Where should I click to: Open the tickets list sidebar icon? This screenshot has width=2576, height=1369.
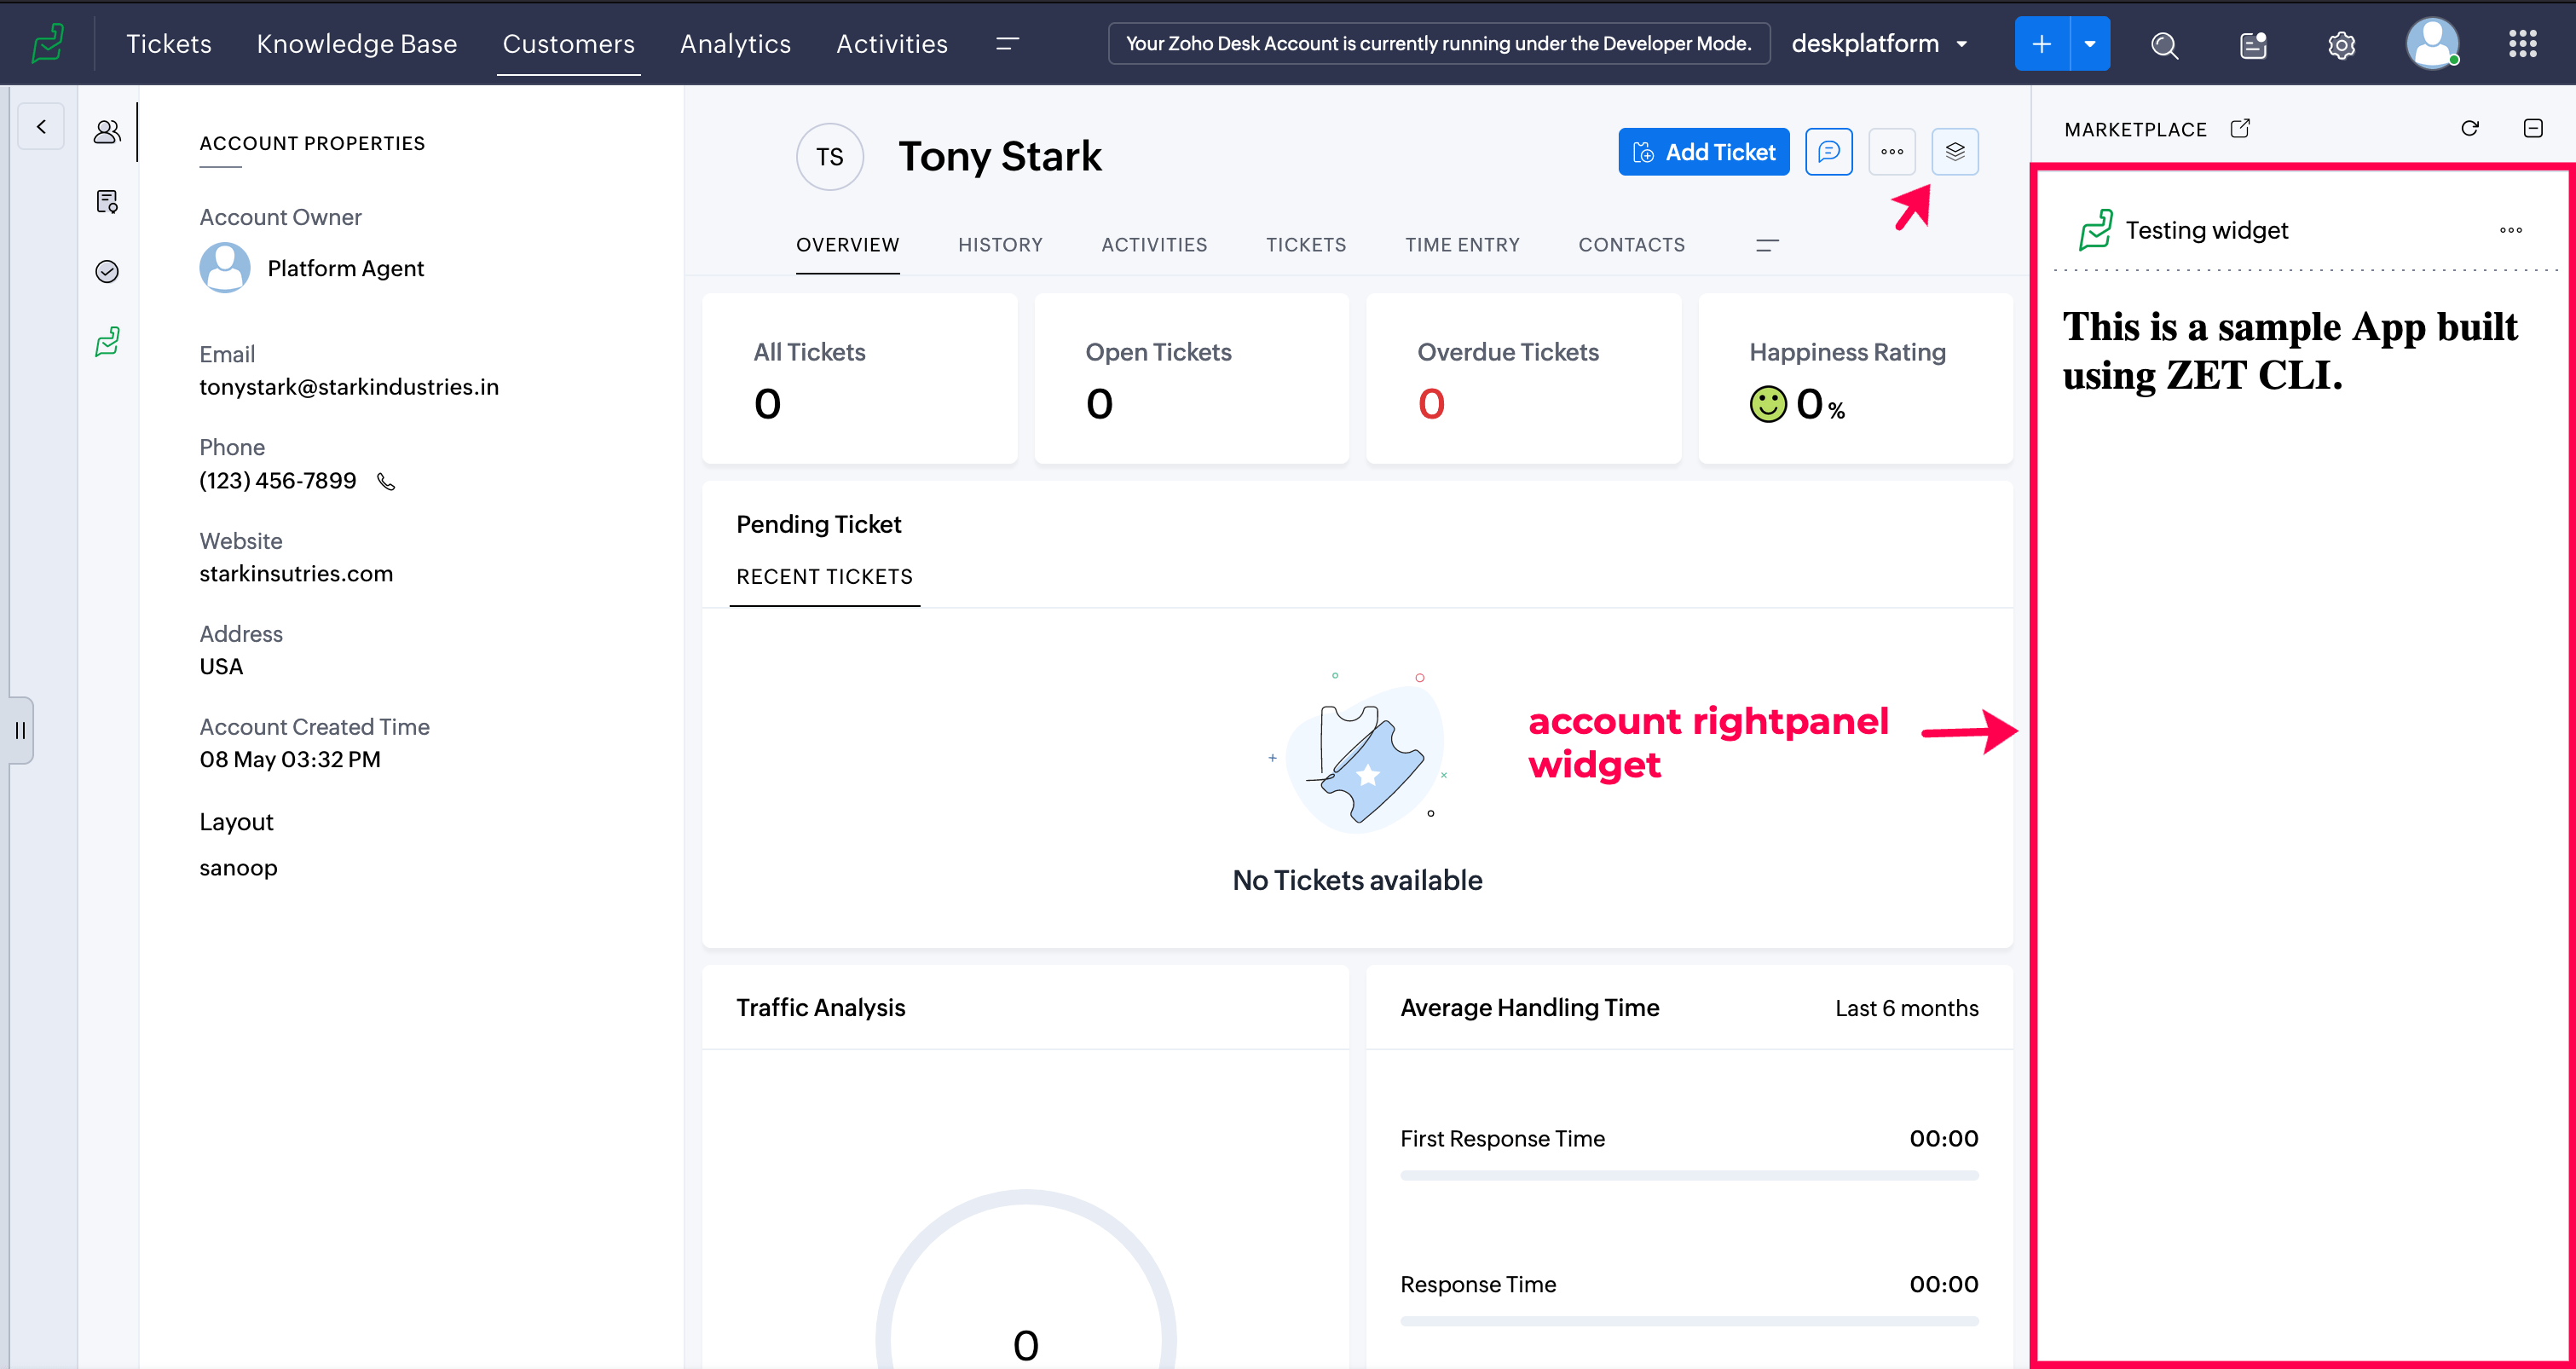click(x=107, y=202)
